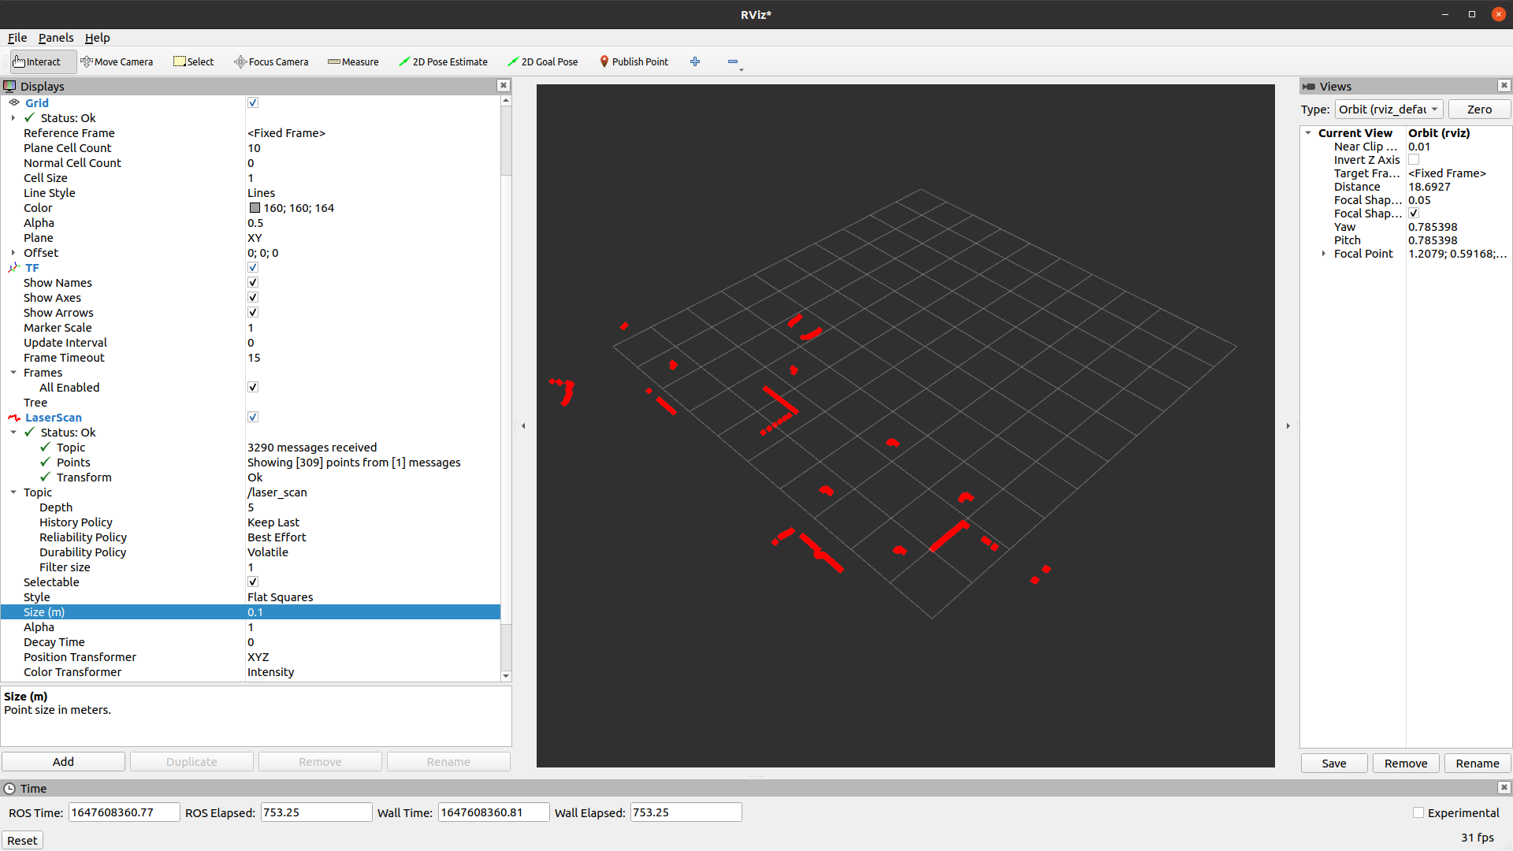Enable the Experimental checkbox
Image resolution: width=1513 pixels, height=851 pixels.
[1418, 812]
